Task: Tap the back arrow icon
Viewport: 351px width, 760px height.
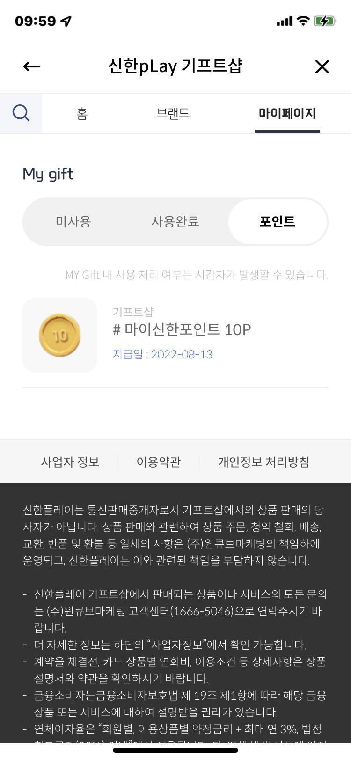Action: (31, 67)
